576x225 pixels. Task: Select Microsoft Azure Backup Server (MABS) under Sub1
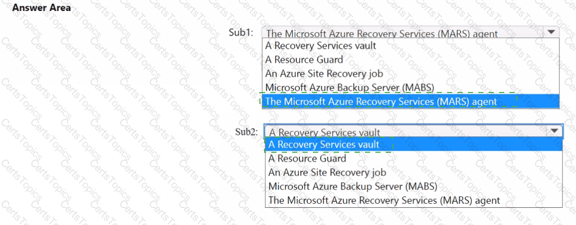pyautogui.click(x=349, y=87)
